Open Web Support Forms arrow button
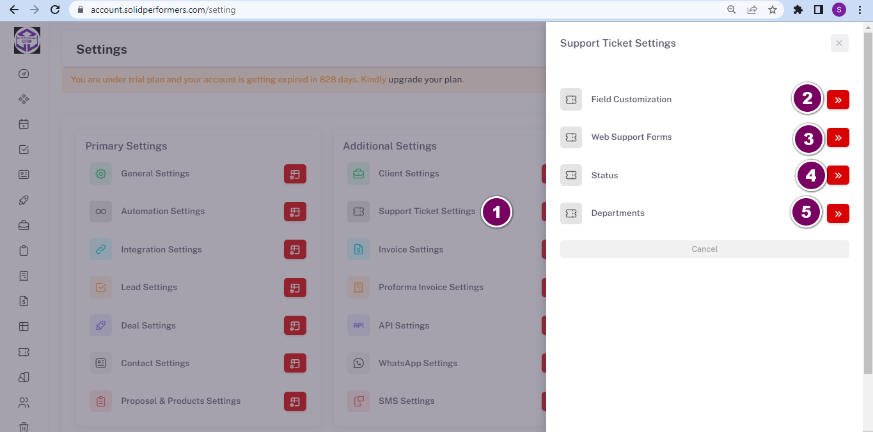The image size is (873, 432). click(838, 137)
